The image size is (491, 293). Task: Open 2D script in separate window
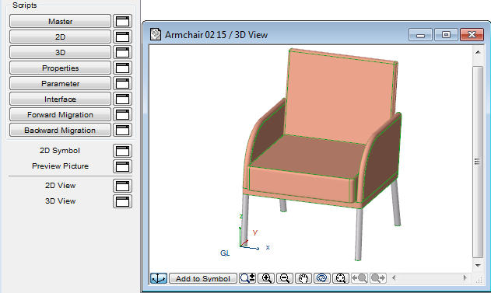pyautogui.click(x=122, y=37)
